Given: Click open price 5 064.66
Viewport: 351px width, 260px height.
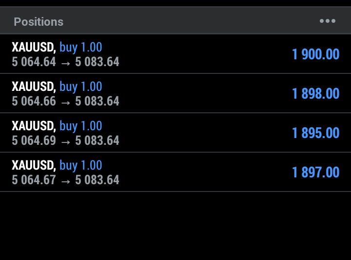Looking at the screenshot, I should pyautogui.click(x=34, y=101).
